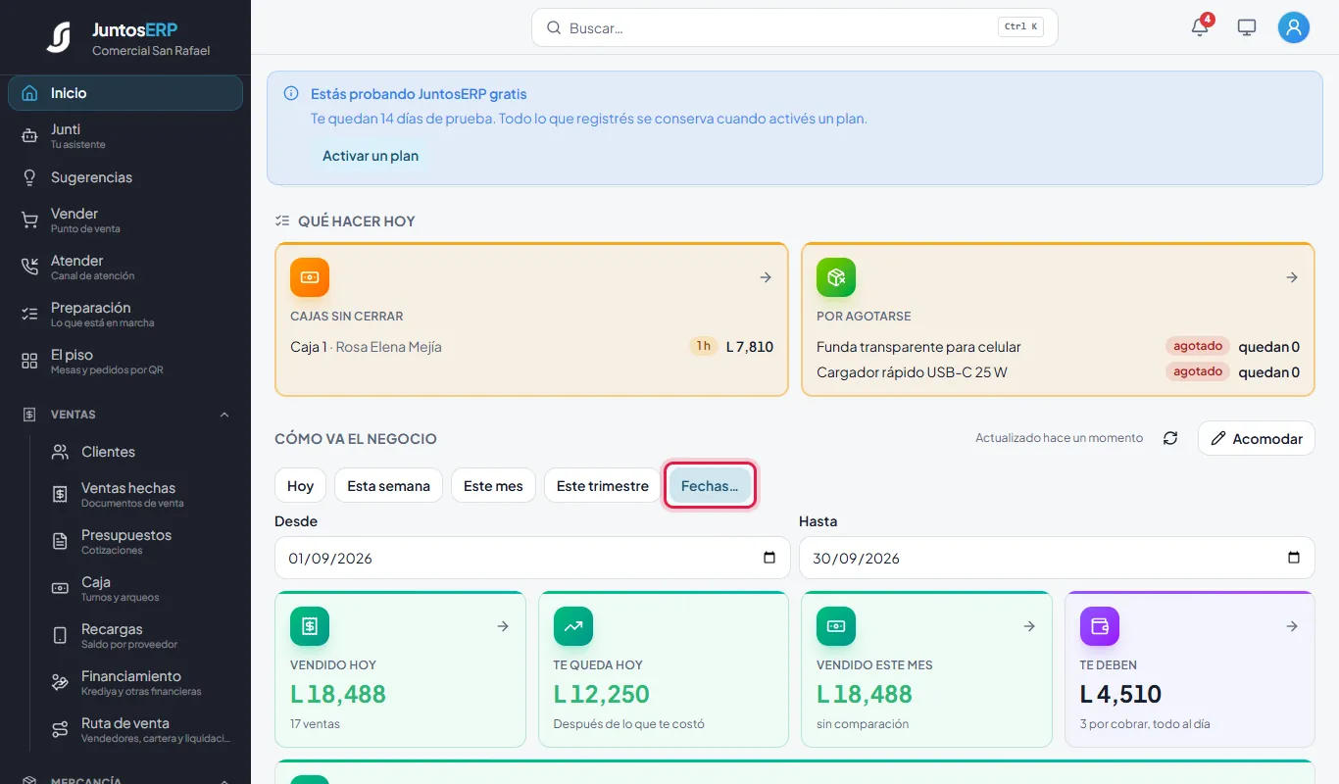
Task: Open the Cajas sin cerrar card arrow
Action: pos(766,277)
